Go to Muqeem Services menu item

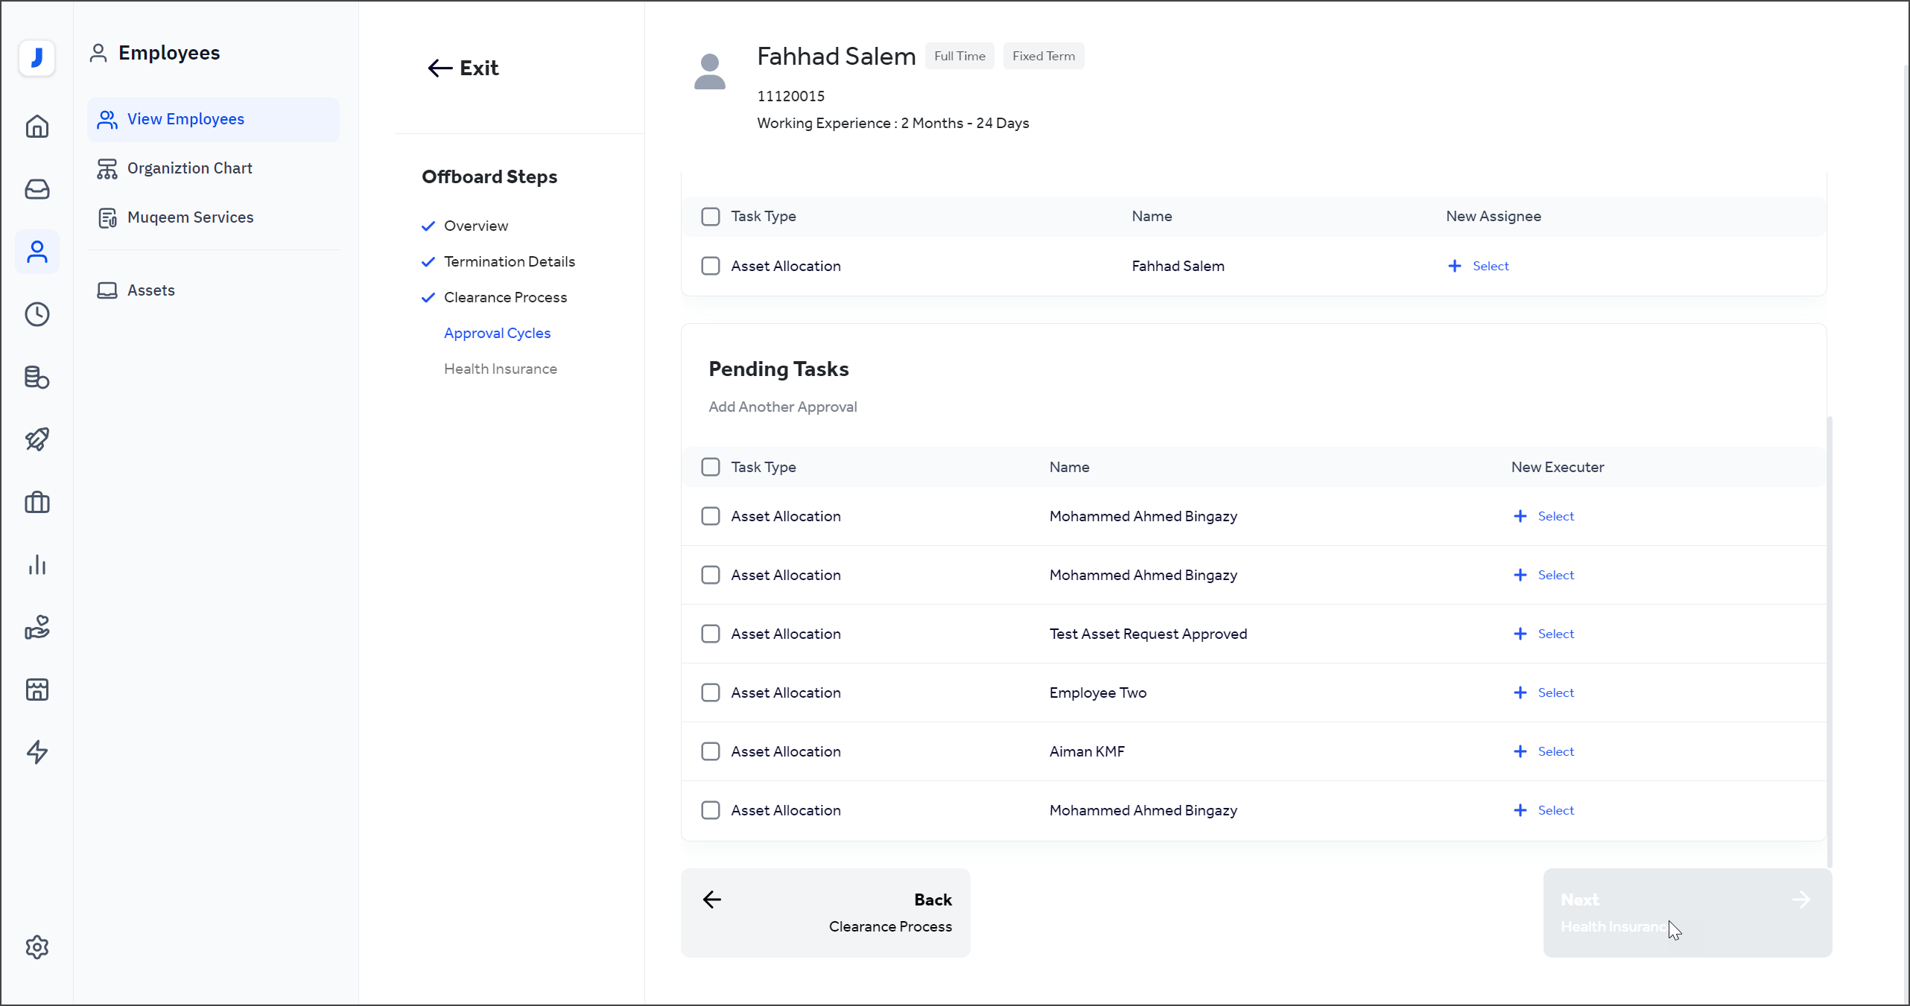(x=190, y=217)
